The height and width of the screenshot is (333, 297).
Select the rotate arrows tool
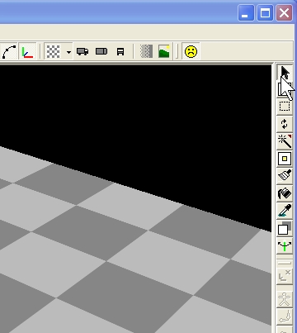pos(285,124)
